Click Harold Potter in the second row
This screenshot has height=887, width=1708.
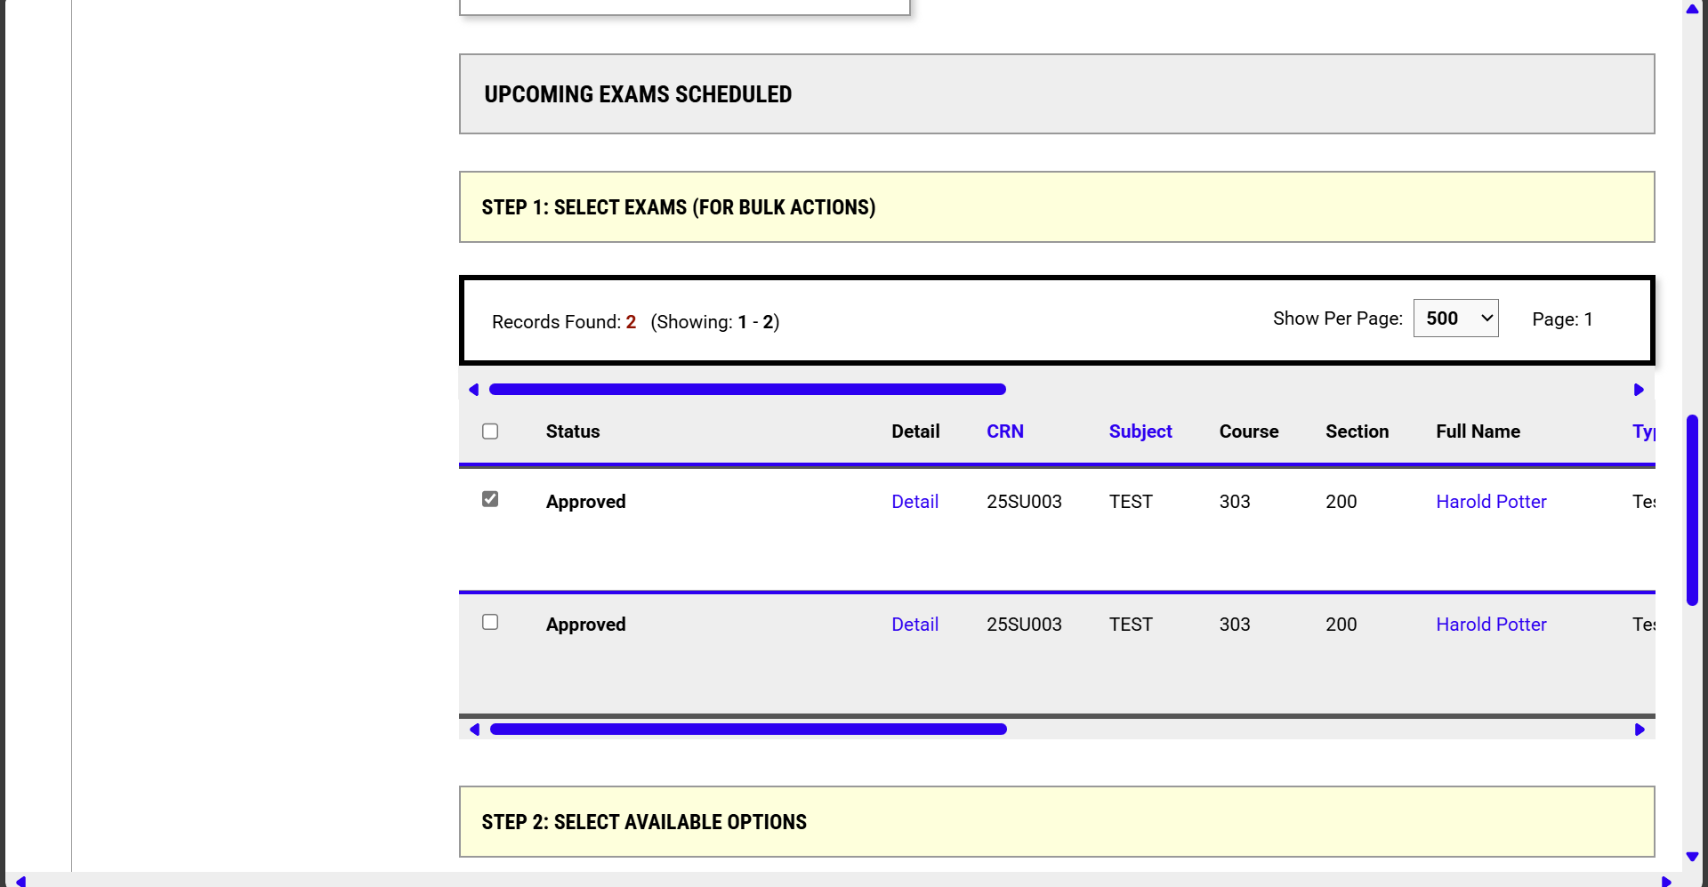[x=1491, y=624]
